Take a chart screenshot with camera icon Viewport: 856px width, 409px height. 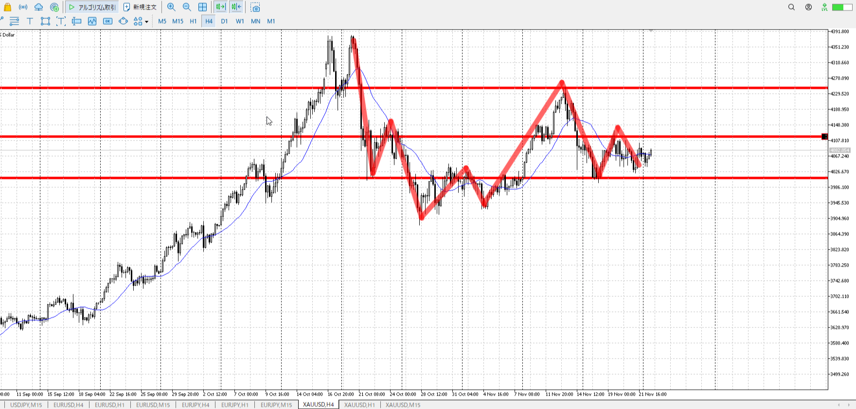click(255, 7)
